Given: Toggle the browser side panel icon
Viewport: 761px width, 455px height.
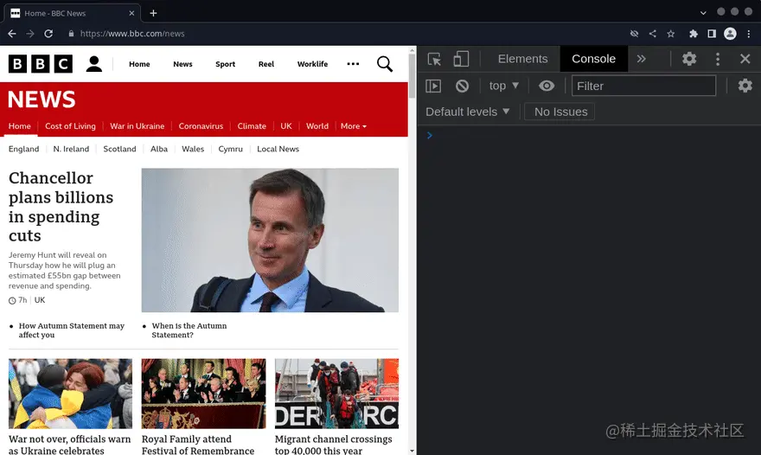Looking at the screenshot, I should point(712,34).
